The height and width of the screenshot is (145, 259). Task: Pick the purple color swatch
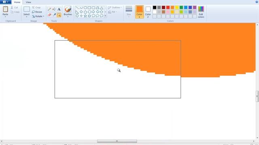pos(195,7)
